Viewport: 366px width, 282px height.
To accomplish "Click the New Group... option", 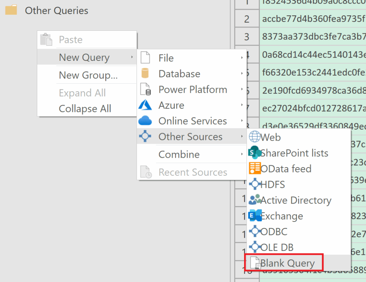I will click(88, 75).
